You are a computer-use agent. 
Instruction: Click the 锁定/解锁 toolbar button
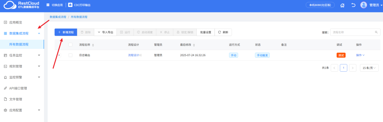pyautogui.click(x=185, y=32)
